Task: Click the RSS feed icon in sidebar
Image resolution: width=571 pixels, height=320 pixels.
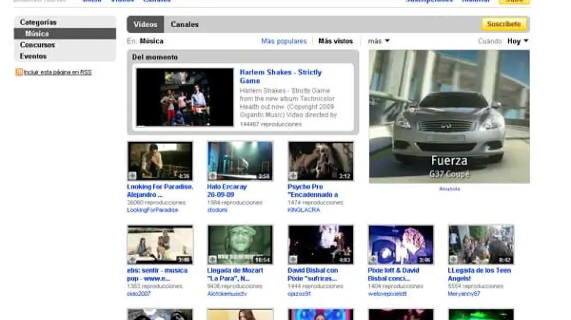Action: tap(18, 73)
